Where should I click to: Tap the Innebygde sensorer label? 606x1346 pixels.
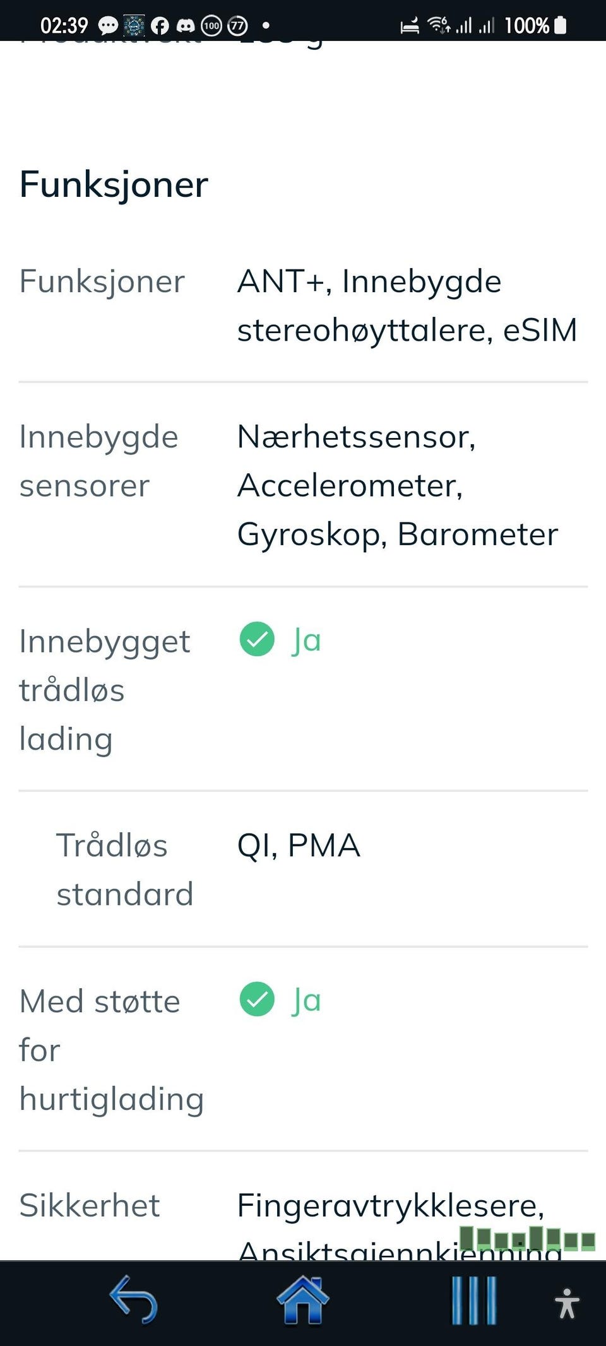pos(99,461)
